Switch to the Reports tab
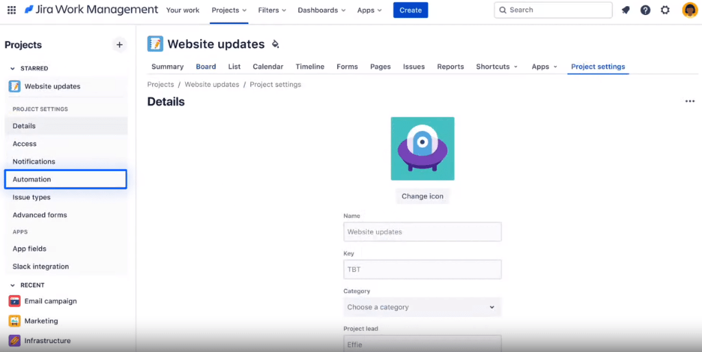Image resolution: width=702 pixels, height=352 pixels. coord(450,66)
